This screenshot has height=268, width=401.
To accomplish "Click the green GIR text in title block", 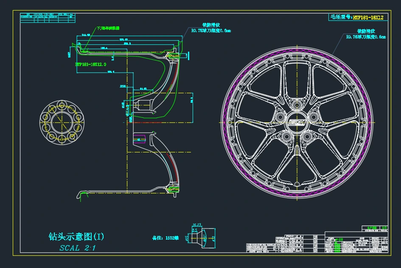I will click(341, 239).
